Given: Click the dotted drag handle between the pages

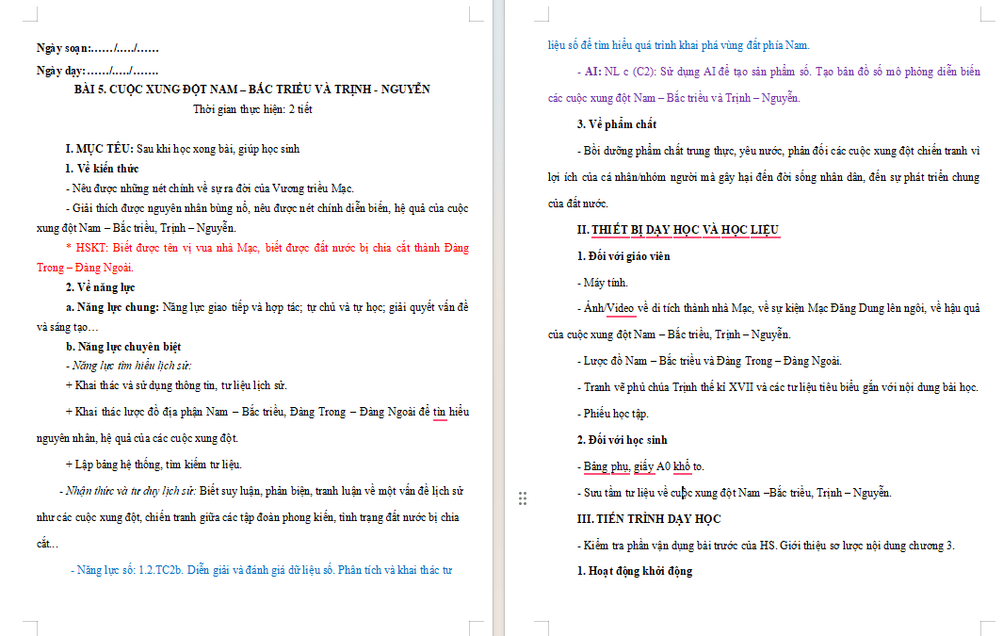Looking at the screenshot, I should point(523,498).
